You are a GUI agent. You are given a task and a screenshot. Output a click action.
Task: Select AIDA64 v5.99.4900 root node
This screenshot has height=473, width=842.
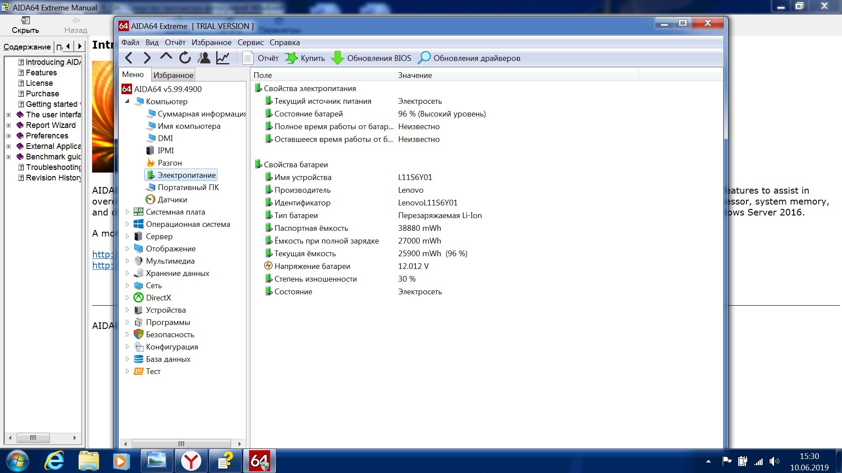162,89
